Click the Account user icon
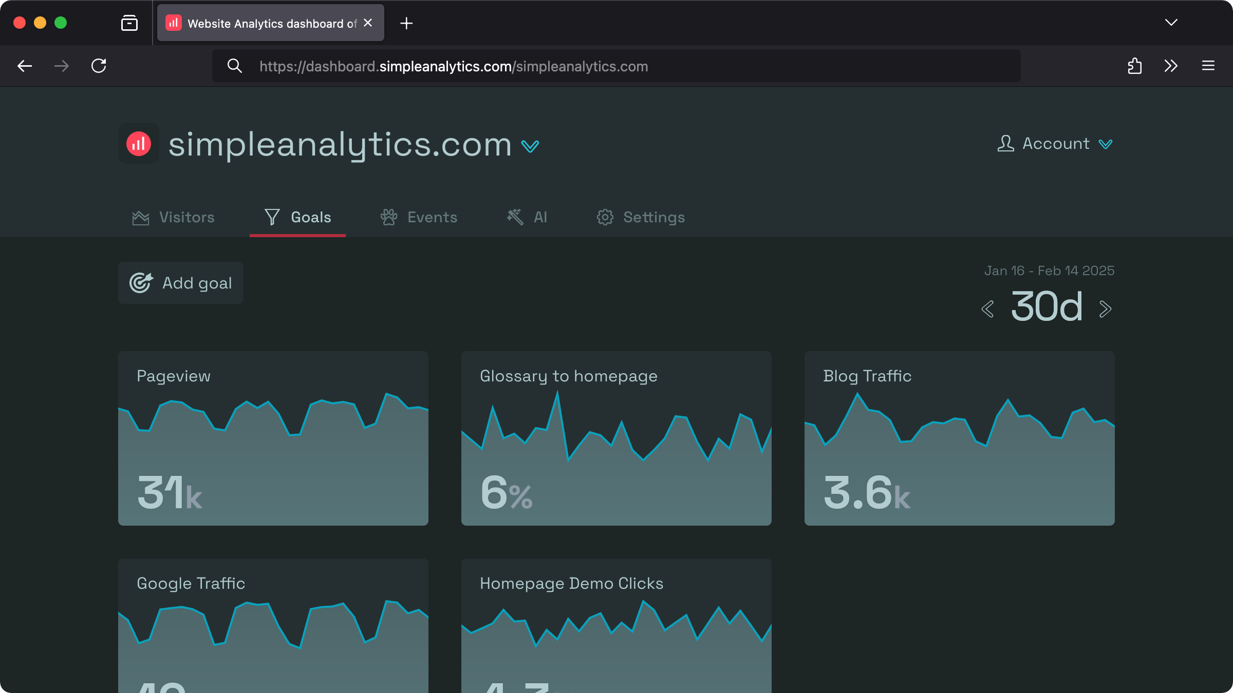Viewport: 1233px width, 693px height. 1006,143
